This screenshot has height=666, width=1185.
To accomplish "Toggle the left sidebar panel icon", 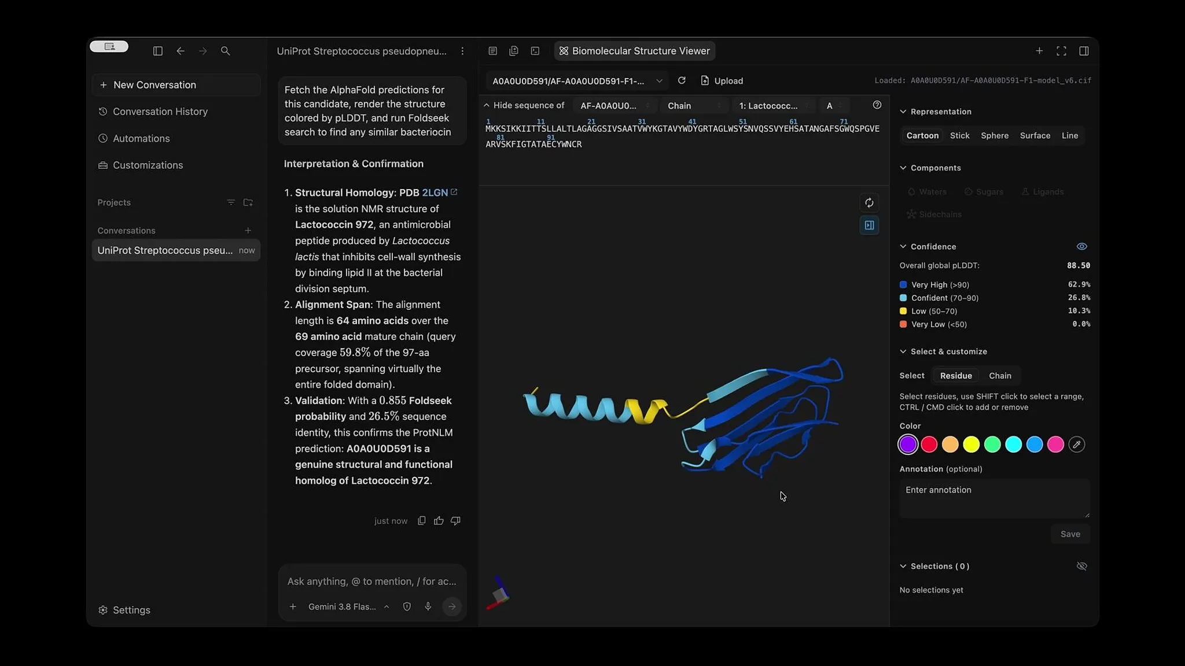I will pyautogui.click(x=157, y=51).
